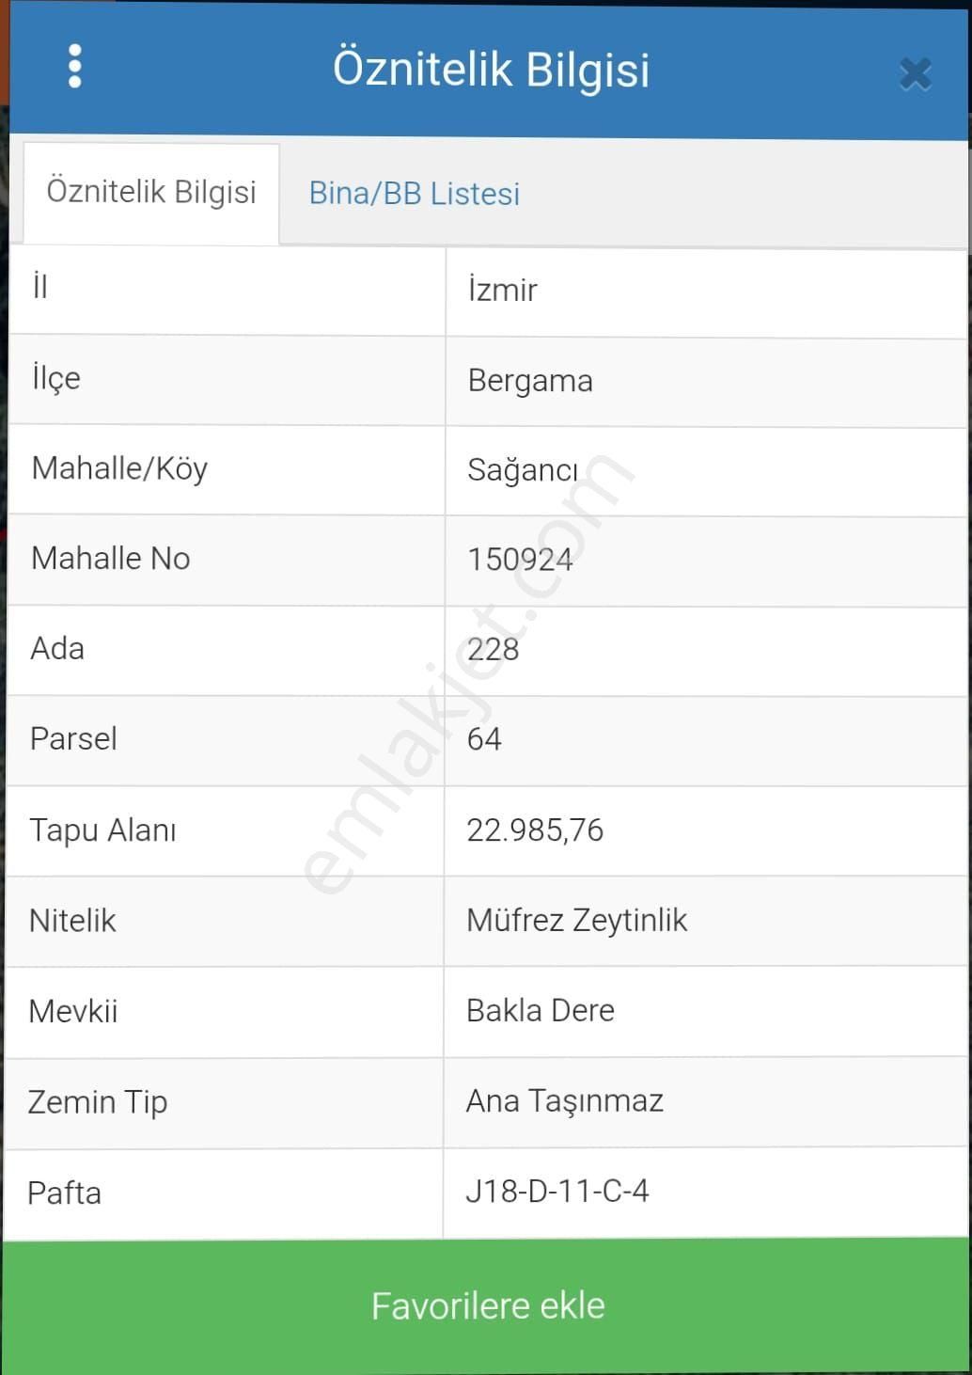Screen dimensions: 972x1375
Task: Click the green Favorilere ekle bar
Action: pyautogui.click(x=486, y=1304)
